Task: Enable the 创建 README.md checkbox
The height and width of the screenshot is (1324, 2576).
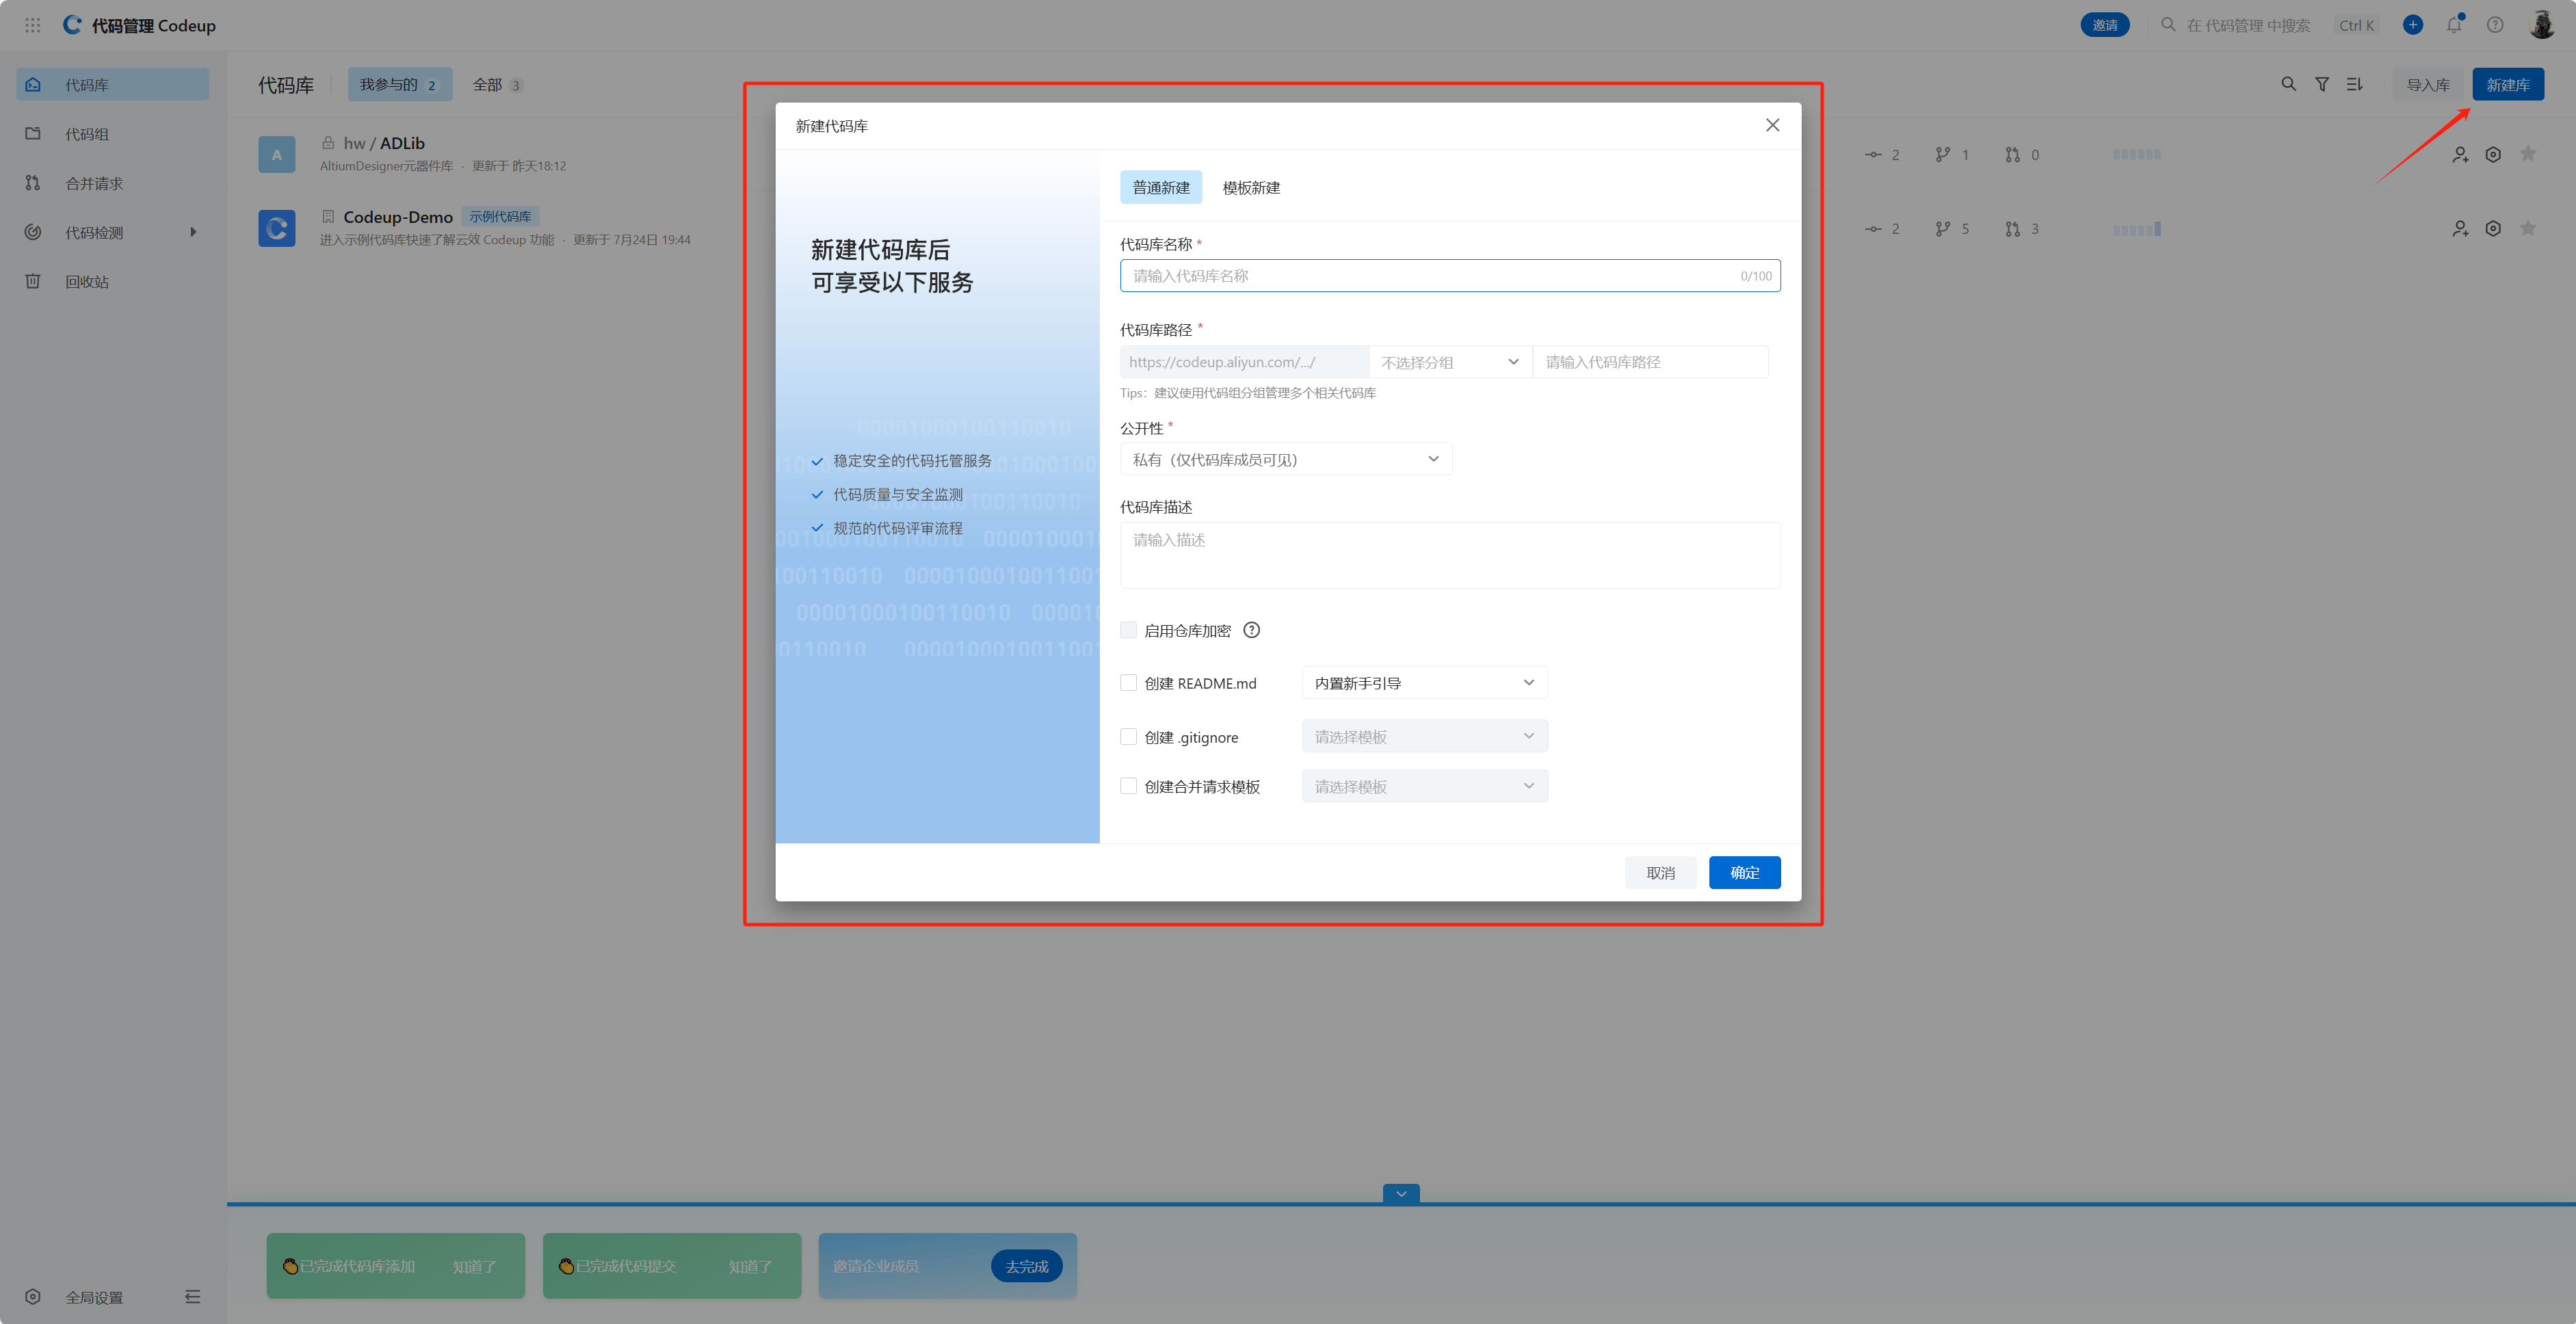Action: (x=1129, y=683)
